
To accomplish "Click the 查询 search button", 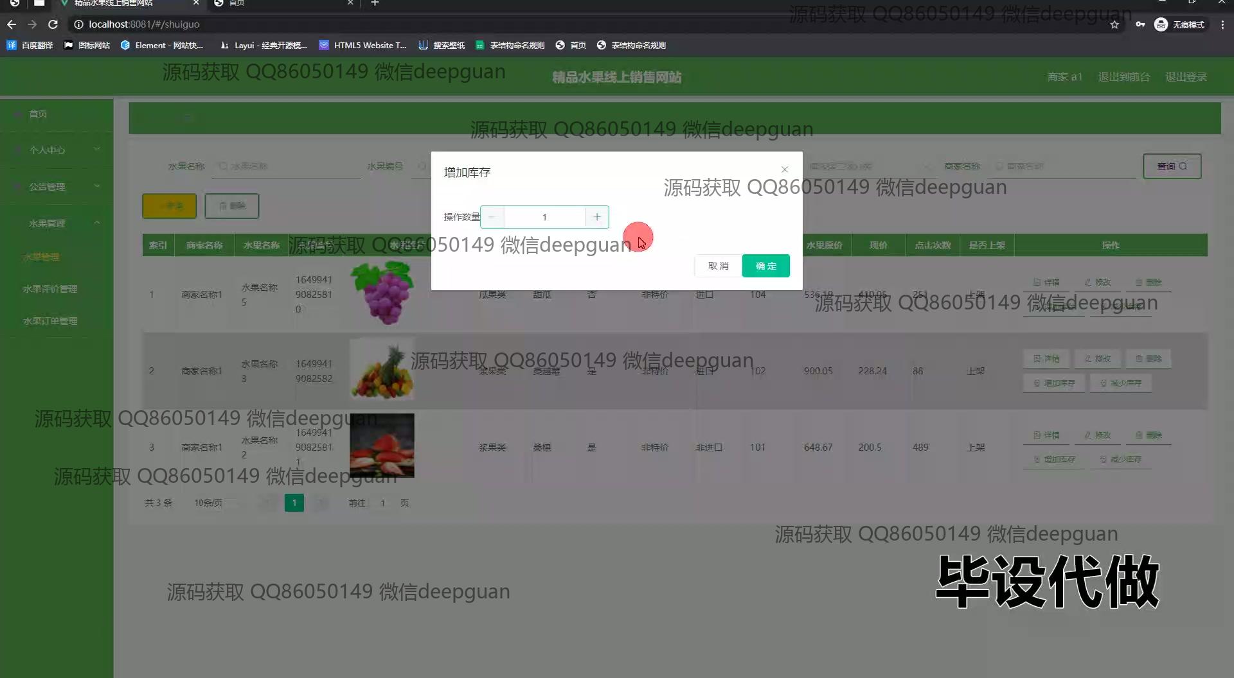I will [1172, 166].
